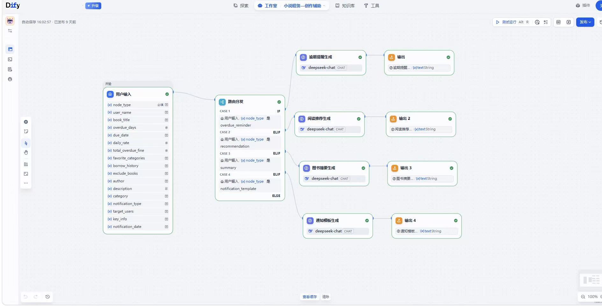The image size is (602, 306).
Task: Click the add node plus icon
Action: coord(26,122)
